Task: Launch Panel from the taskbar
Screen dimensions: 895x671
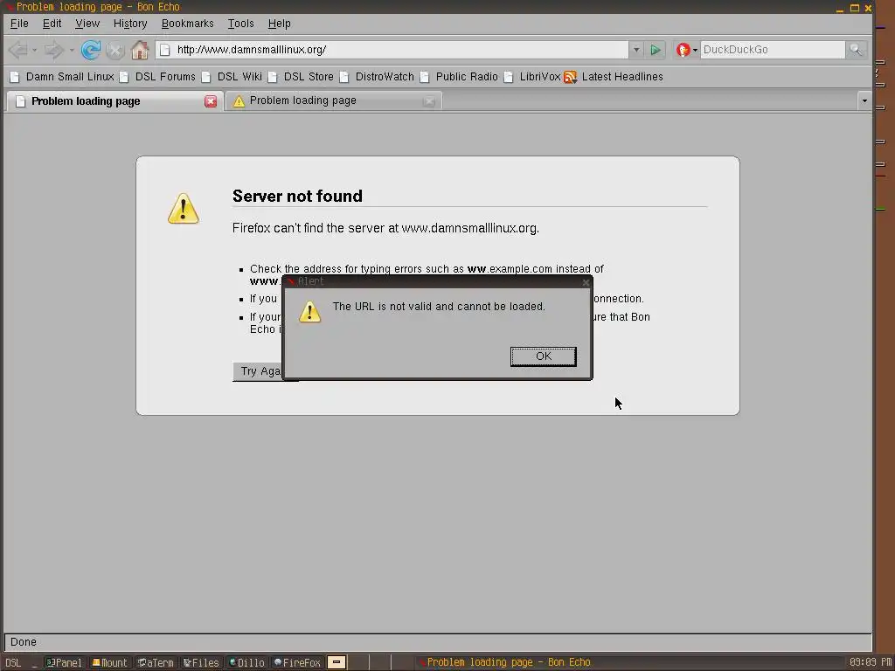Action: pyautogui.click(x=64, y=662)
